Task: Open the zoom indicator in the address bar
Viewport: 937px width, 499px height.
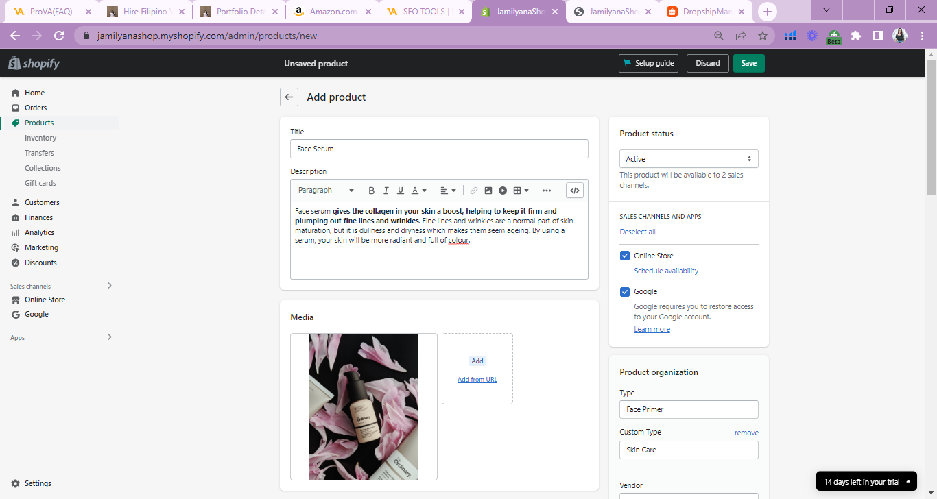Action: click(719, 36)
